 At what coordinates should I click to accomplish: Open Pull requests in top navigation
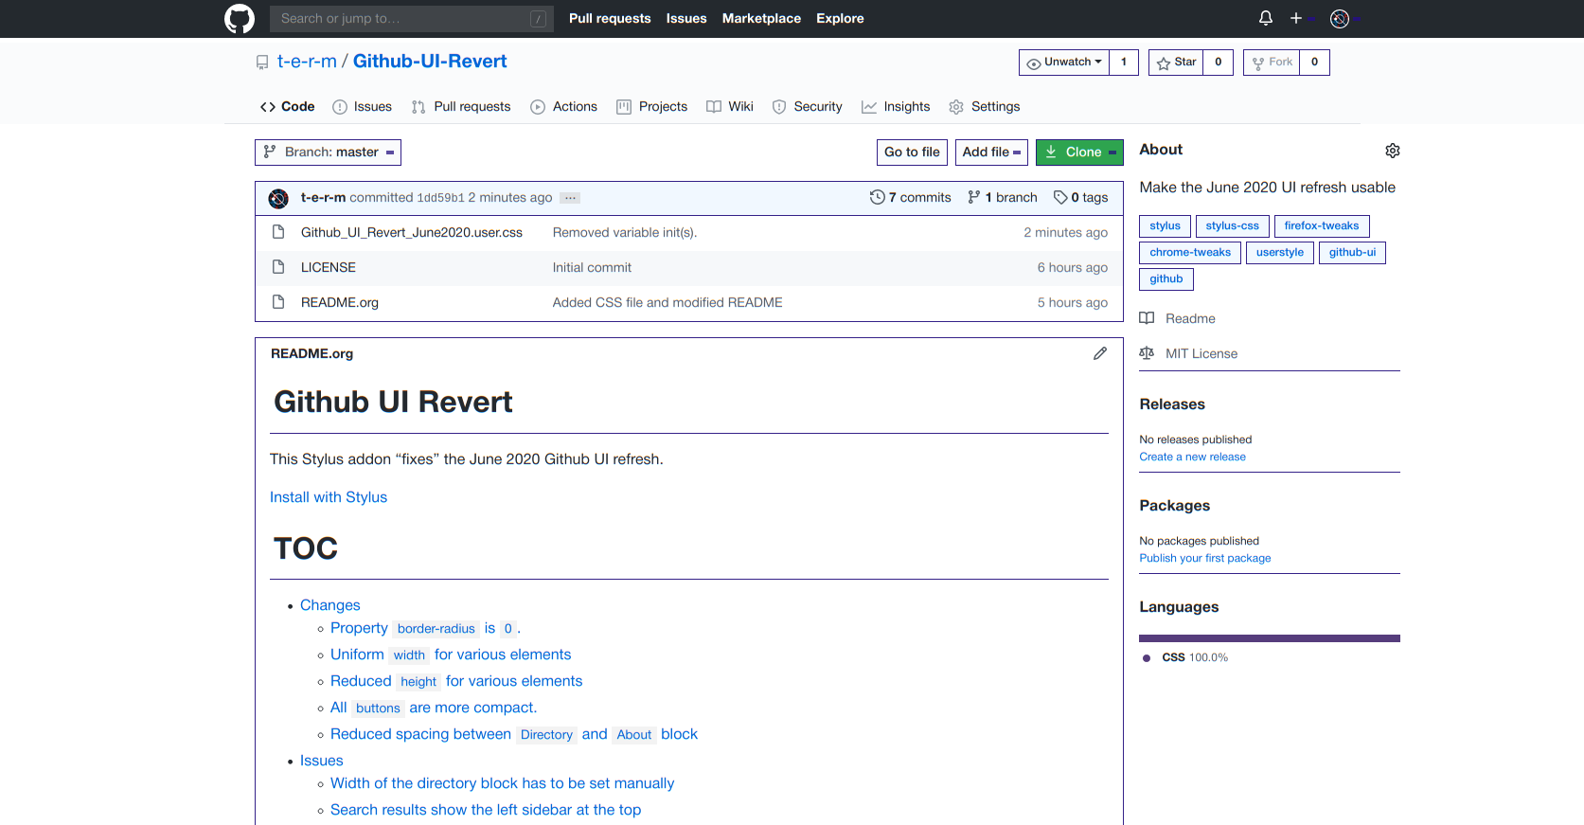(610, 18)
